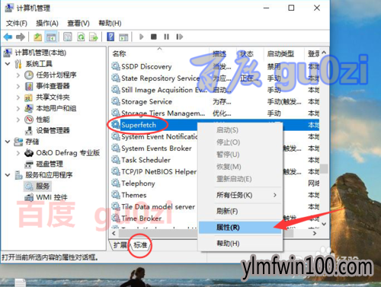Expand the 性能 node
This screenshot has height=287, width=381.
(18, 120)
